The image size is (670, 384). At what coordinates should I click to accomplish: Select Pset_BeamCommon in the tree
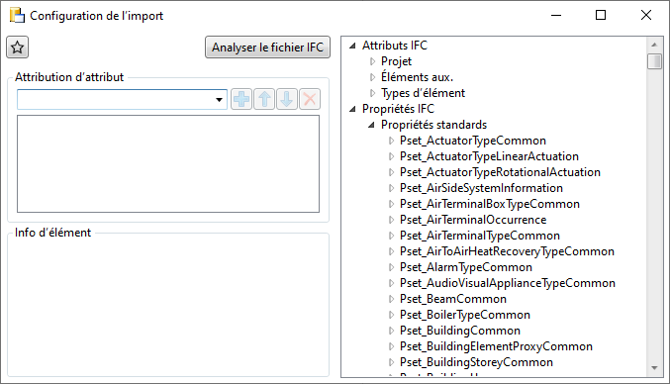453,299
